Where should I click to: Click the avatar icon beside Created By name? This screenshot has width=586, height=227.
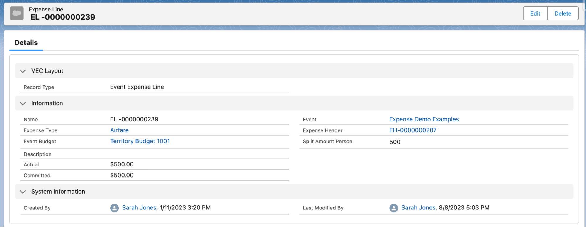point(114,208)
